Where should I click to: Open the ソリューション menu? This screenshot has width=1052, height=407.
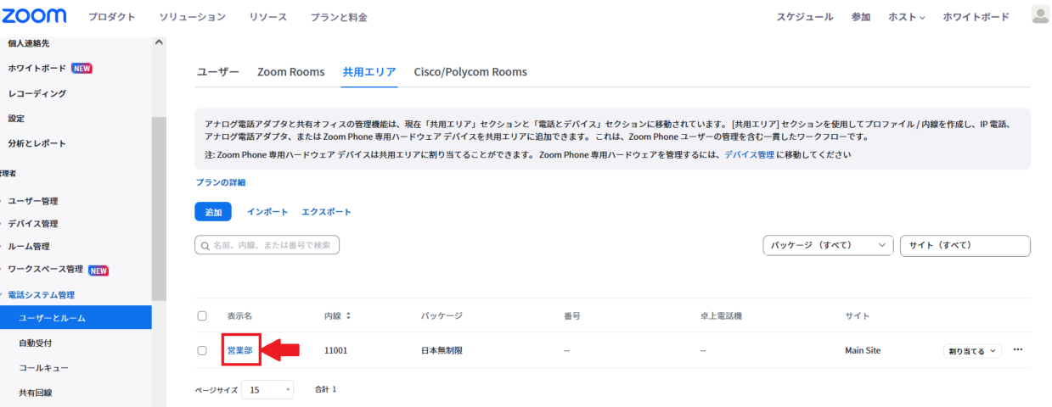point(193,17)
